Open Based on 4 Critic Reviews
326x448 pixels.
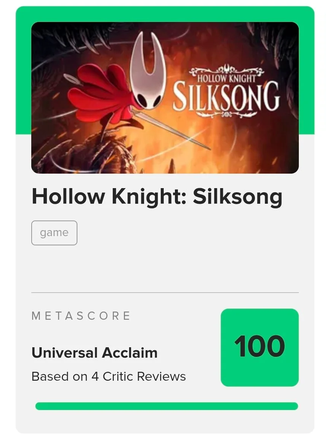[x=109, y=377]
